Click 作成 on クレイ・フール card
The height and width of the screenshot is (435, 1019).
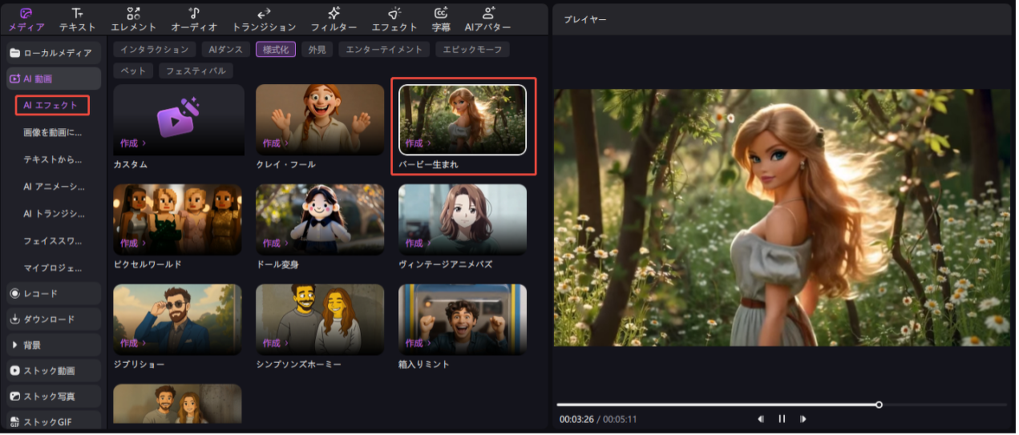point(276,143)
